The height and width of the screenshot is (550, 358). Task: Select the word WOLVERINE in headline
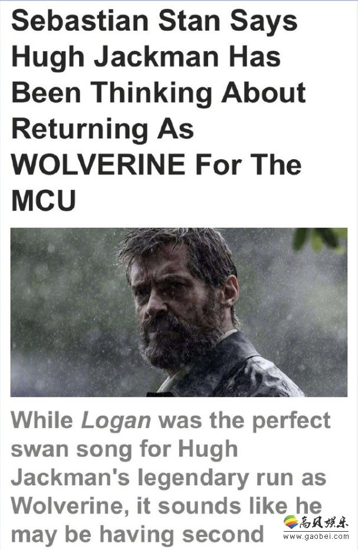point(98,164)
